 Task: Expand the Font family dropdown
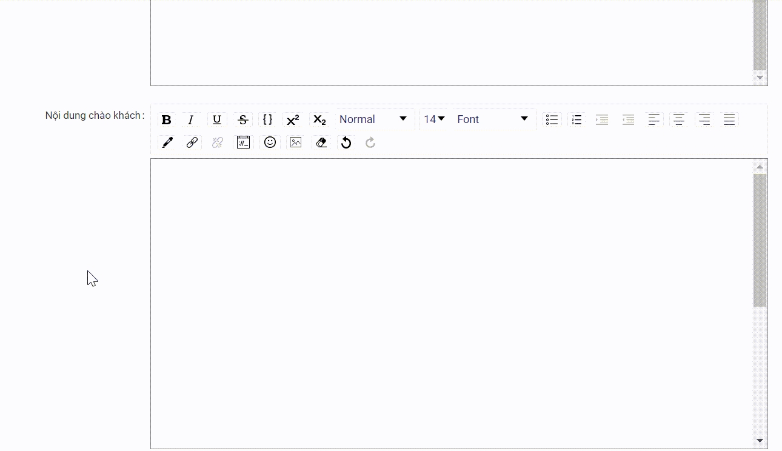[x=492, y=119]
